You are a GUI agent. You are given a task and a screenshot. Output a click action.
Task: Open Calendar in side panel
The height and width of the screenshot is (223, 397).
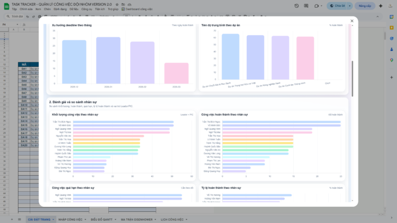[x=391, y=17]
